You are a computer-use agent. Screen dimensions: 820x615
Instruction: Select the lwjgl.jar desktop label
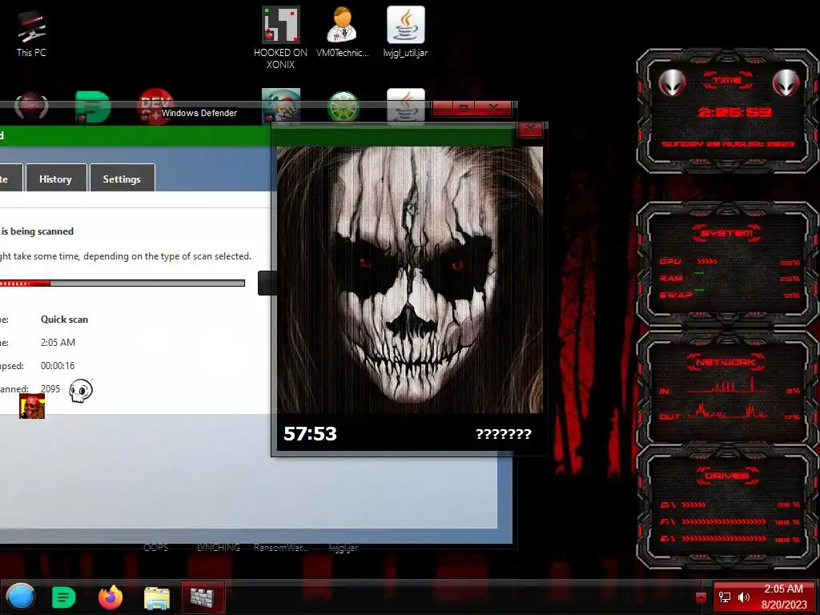click(343, 548)
